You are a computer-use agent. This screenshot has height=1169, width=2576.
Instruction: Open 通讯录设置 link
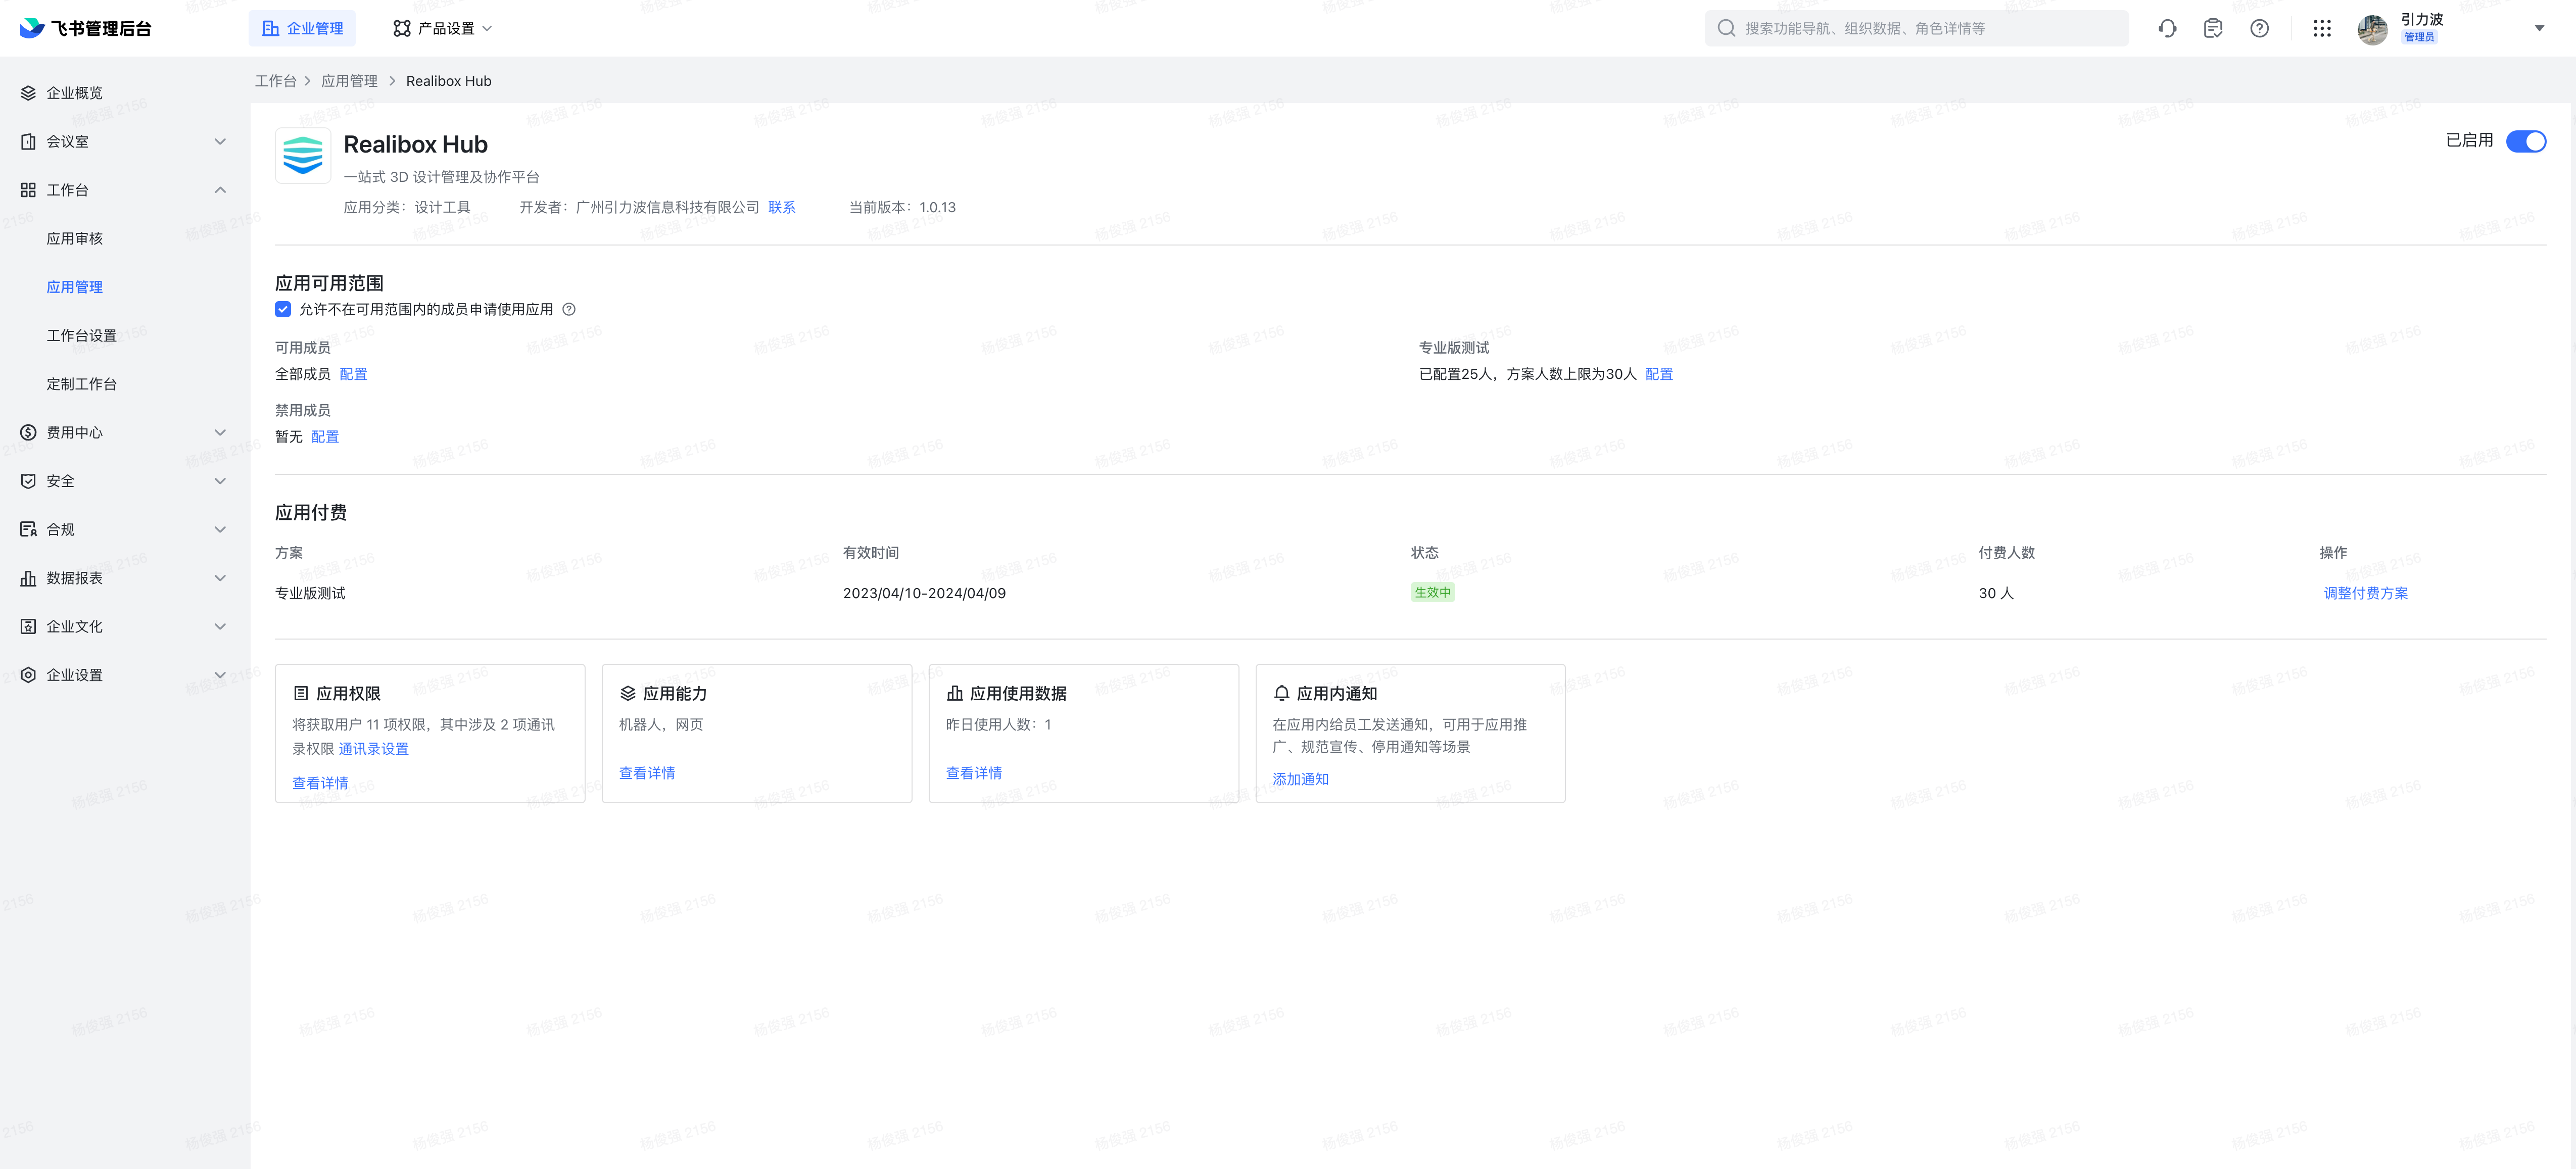tap(374, 749)
